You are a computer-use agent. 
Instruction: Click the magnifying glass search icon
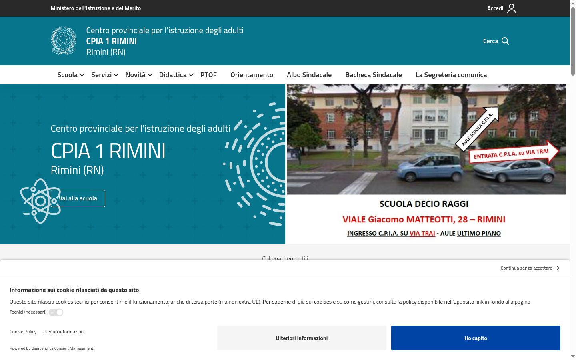click(x=506, y=41)
